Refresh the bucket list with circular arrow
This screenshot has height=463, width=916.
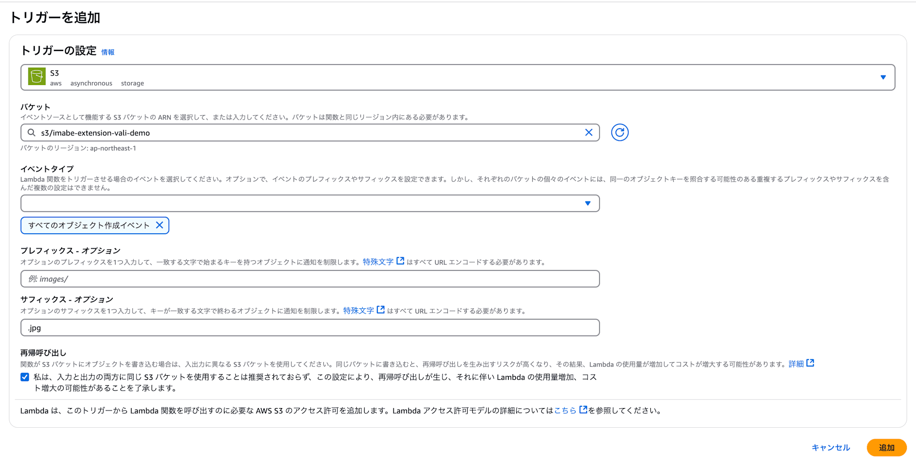coord(620,133)
